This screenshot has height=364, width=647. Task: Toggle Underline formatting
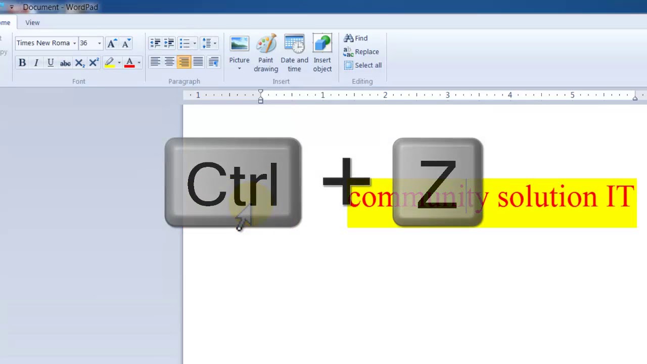pos(51,63)
